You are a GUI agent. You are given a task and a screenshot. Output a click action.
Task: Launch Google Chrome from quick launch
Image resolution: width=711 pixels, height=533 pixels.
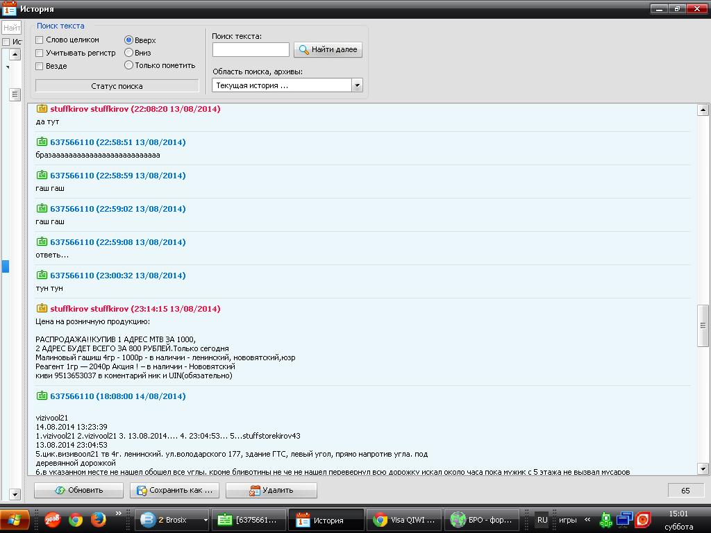coord(75,520)
